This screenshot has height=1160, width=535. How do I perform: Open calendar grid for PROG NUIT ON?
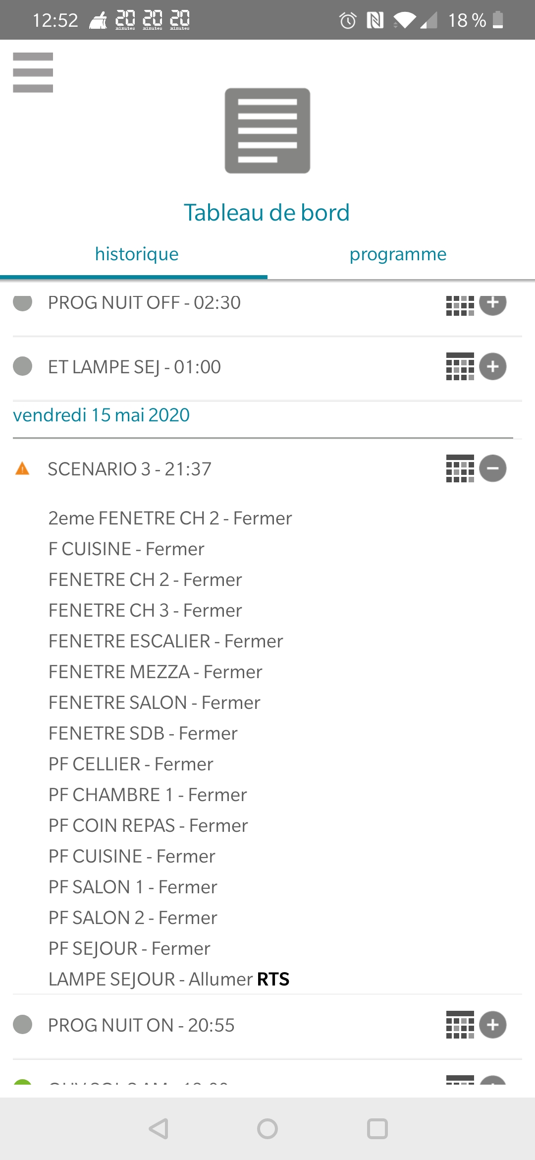tap(460, 1025)
